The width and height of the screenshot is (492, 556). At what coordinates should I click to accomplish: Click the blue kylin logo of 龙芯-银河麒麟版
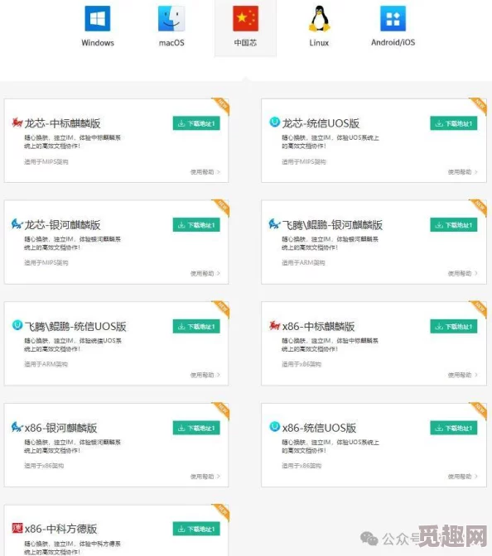pyautogui.click(x=17, y=223)
